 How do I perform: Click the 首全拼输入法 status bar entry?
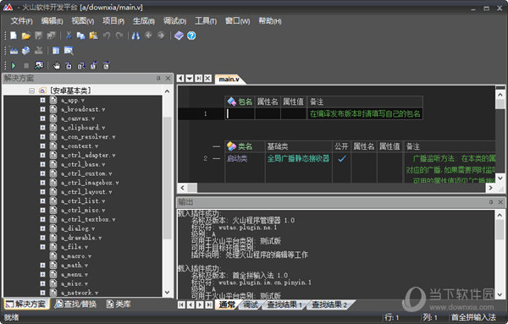point(473,317)
